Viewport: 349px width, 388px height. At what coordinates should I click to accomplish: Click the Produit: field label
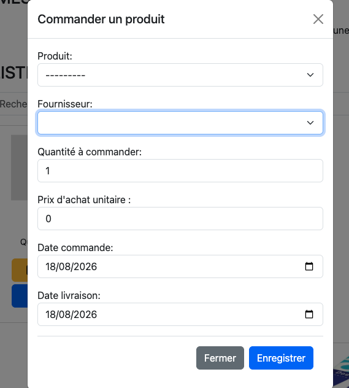tap(55, 56)
